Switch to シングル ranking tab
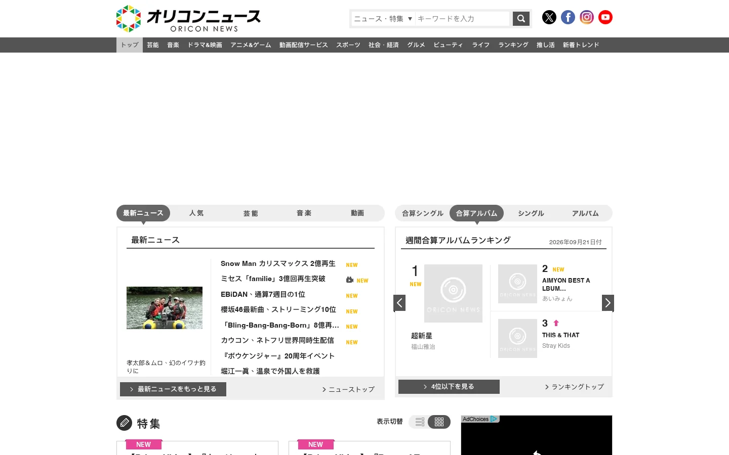 [531, 213]
